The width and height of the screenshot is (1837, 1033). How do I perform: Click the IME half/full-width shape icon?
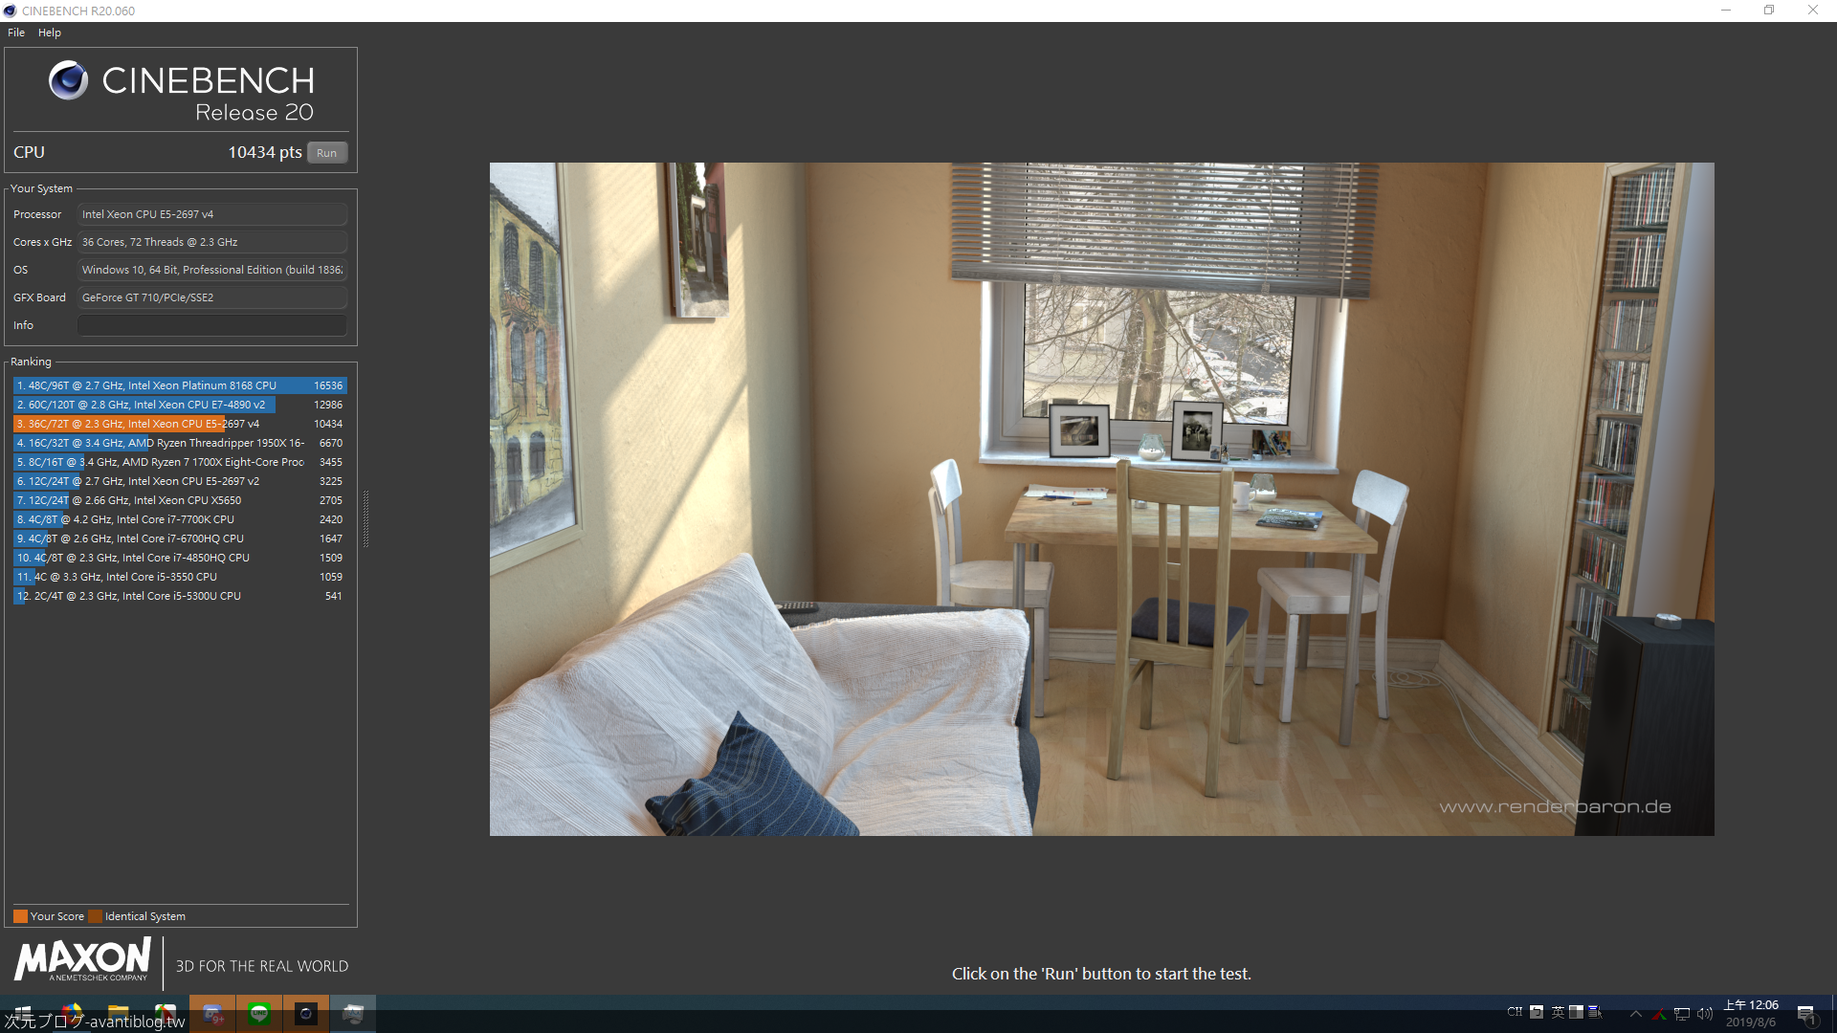coord(1576,1012)
